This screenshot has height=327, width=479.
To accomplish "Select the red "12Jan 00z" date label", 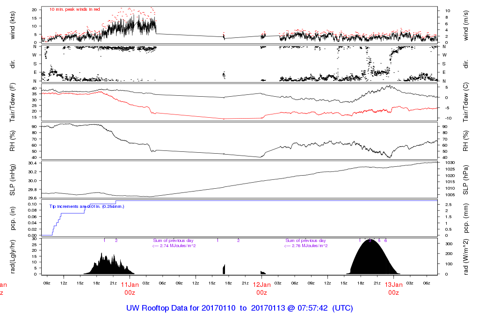I will [262, 289].
